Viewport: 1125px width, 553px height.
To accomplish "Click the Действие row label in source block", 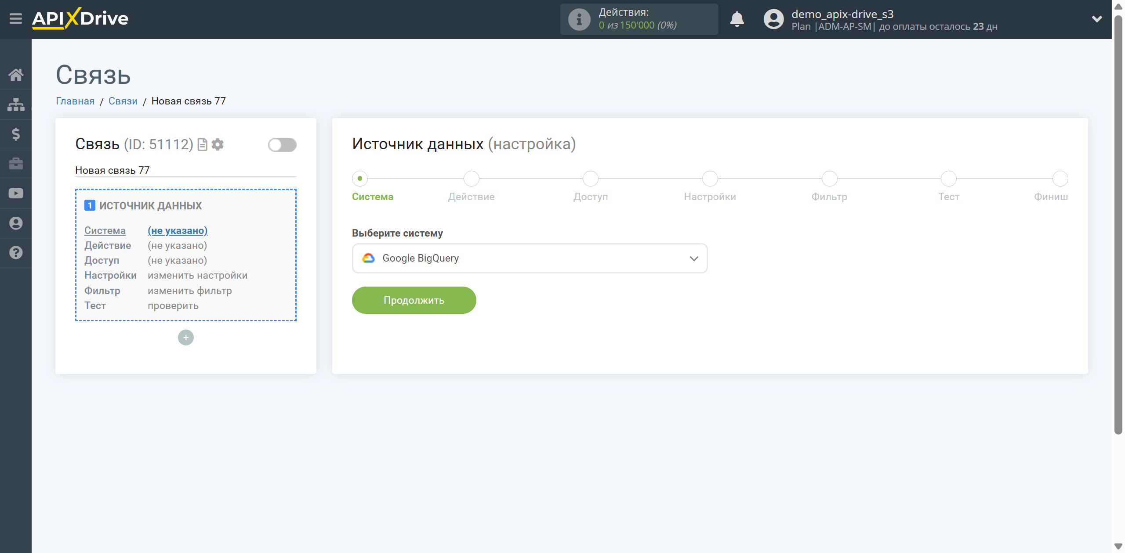I will 108,245.
